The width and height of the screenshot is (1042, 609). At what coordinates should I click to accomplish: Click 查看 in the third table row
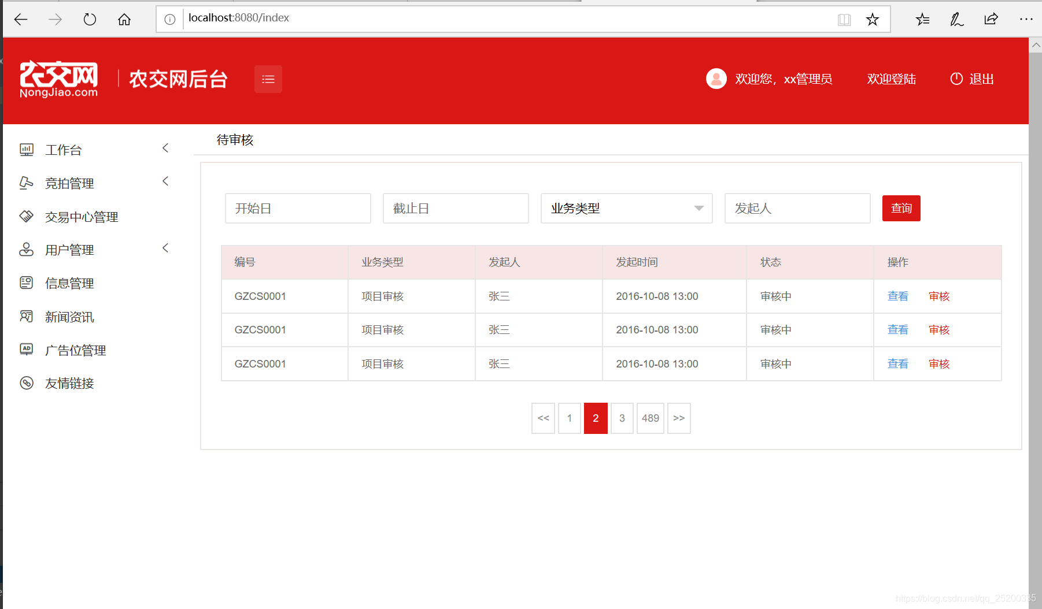click(x=898, y=364)
